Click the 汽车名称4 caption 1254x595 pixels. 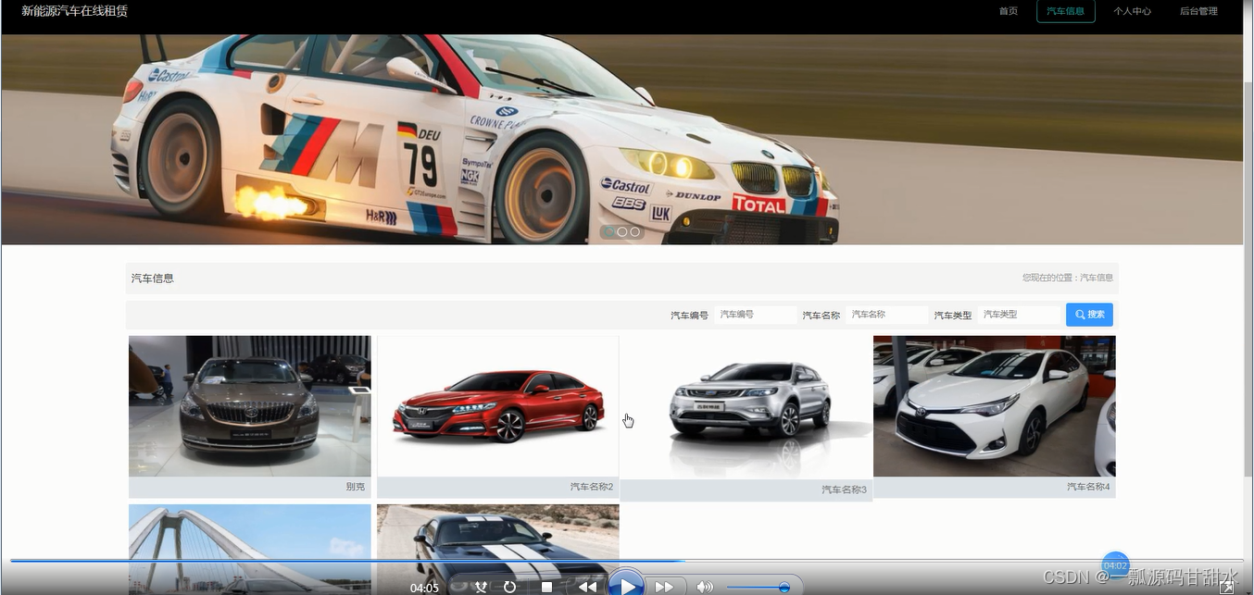[x=1088, y=487]
